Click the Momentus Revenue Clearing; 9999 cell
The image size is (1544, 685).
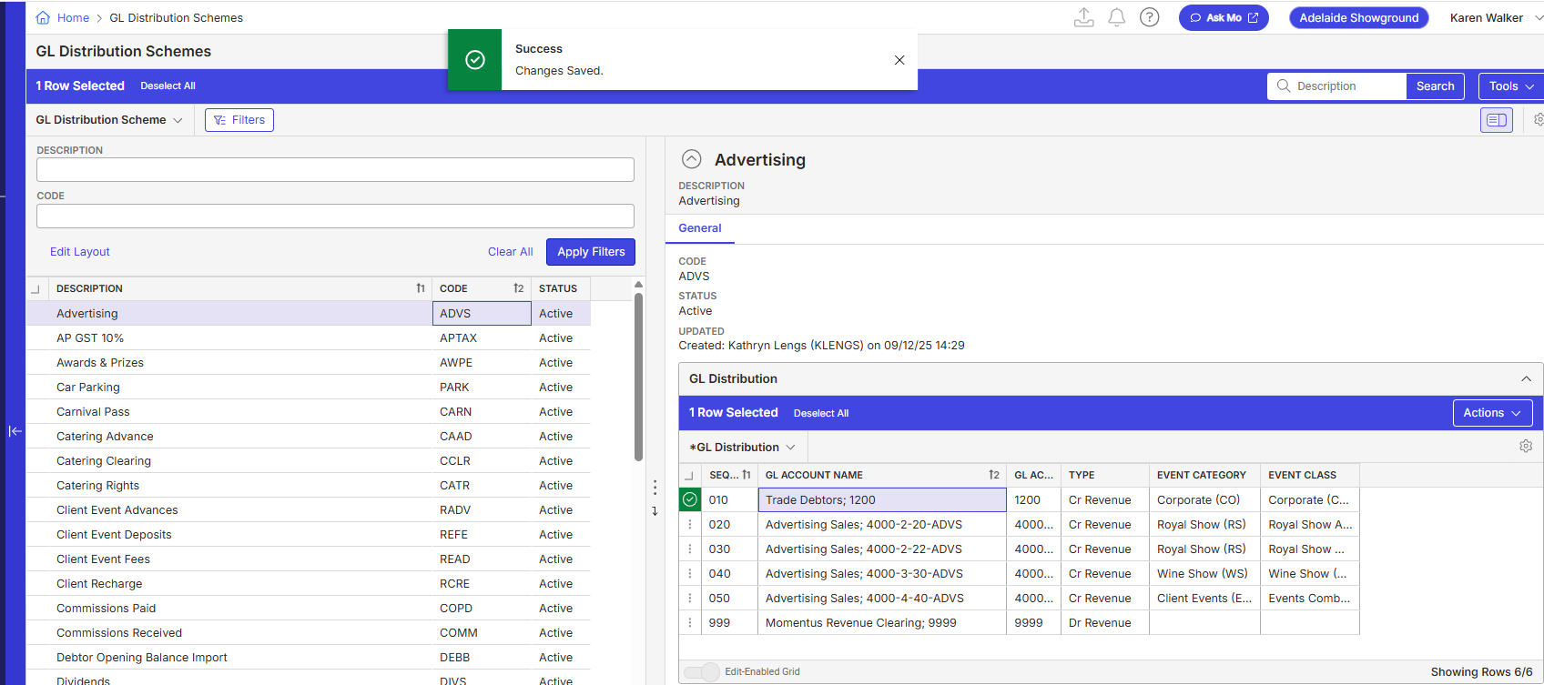pos(882,623)
